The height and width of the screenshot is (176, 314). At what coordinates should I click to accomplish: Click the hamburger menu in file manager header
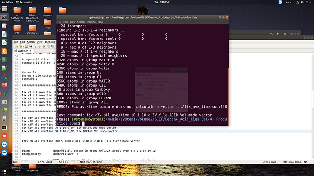(285, 34)
